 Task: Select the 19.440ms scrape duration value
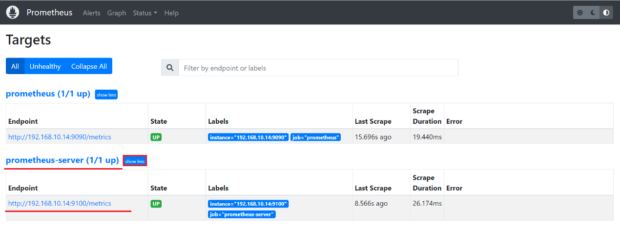pyautogui.click(x=427, y=137)
